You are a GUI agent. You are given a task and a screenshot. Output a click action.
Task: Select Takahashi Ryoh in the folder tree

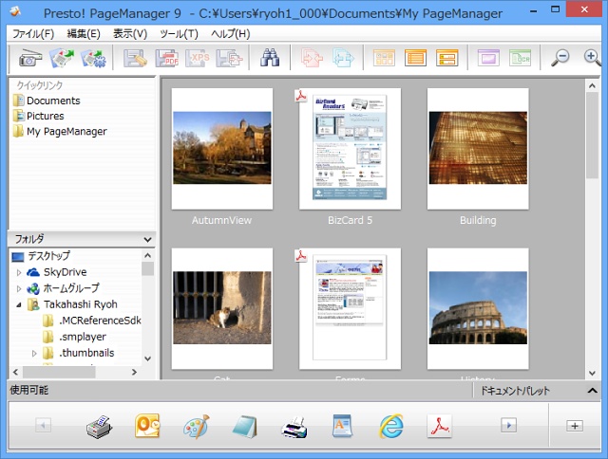coord(72,304)
